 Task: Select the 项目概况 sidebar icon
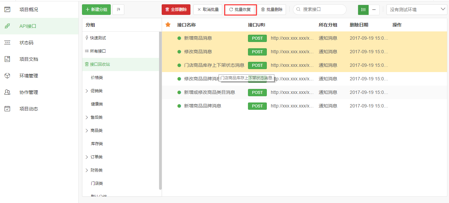[7, 9]
